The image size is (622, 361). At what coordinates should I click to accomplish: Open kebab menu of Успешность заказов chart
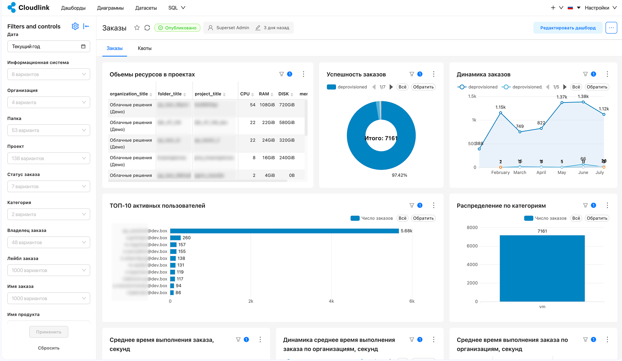pos(434,74)
